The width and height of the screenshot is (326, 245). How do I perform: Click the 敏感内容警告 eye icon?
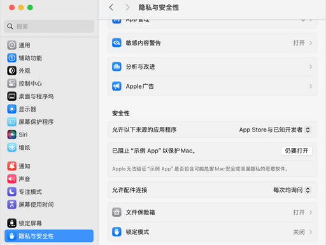(x=117, y=43)
